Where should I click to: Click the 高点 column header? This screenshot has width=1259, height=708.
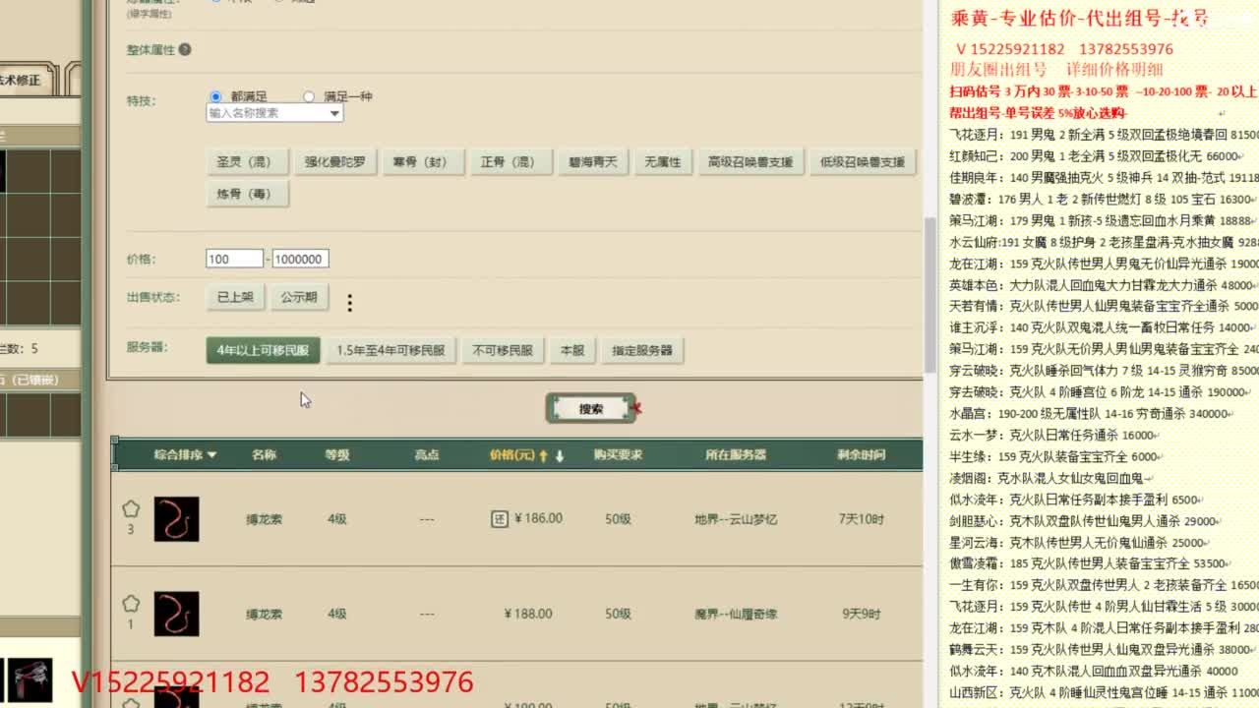427,455
